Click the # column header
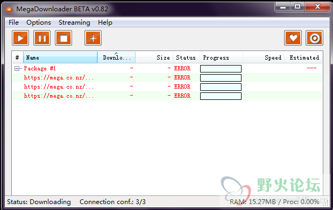 pos(17,57)
